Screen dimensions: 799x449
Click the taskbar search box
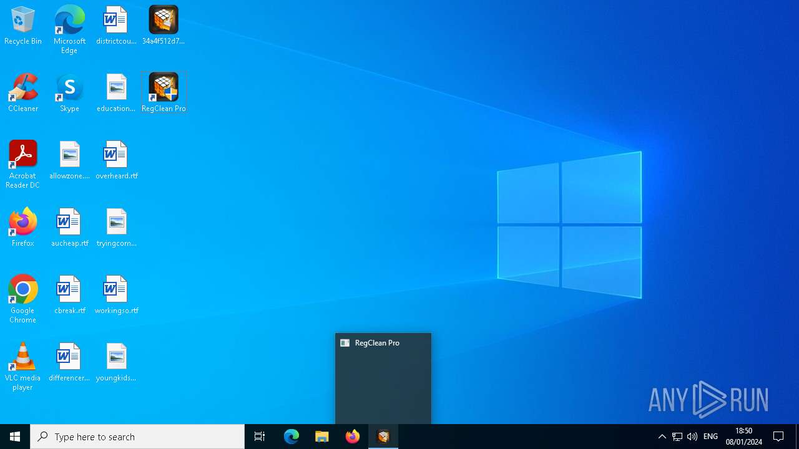point(137,437)
